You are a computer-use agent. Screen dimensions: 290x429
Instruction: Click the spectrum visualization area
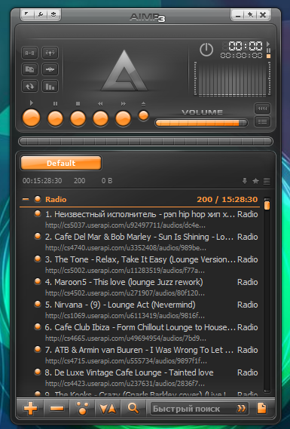coord(232,79)
